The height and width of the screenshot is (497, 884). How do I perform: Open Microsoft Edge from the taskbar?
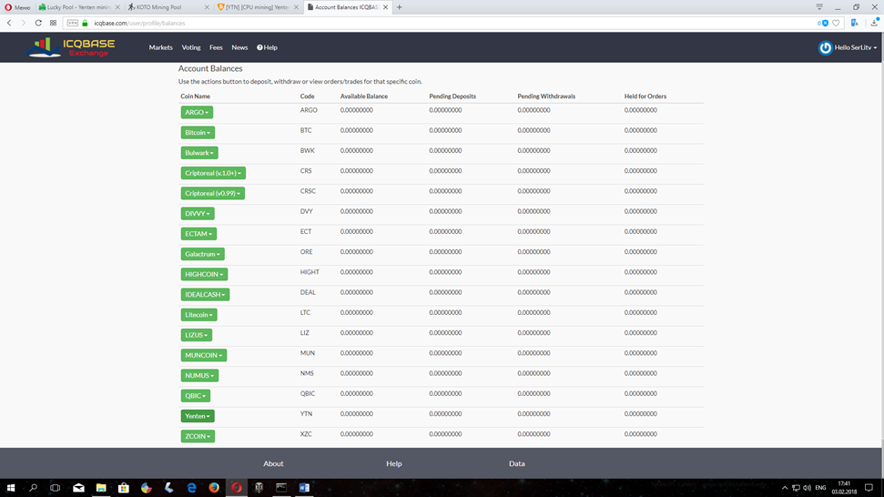click(x=192, y=487)
